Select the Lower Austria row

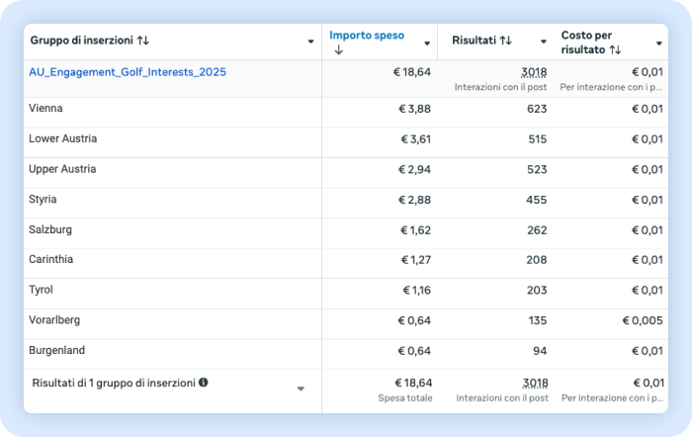click(63, 139)
